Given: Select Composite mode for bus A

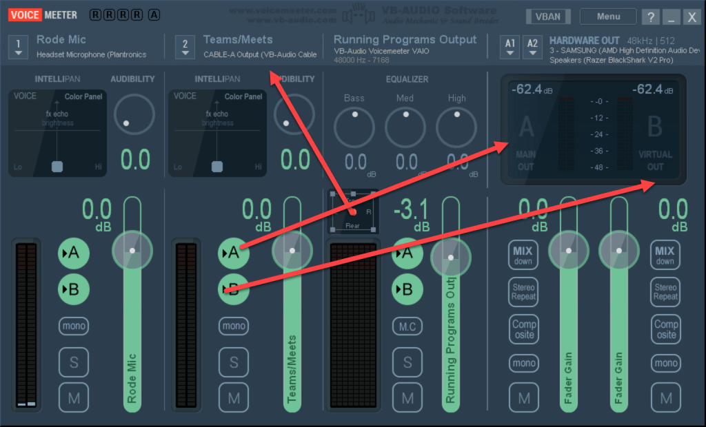Looking at the screenshot, I should [x=524, y=329].
